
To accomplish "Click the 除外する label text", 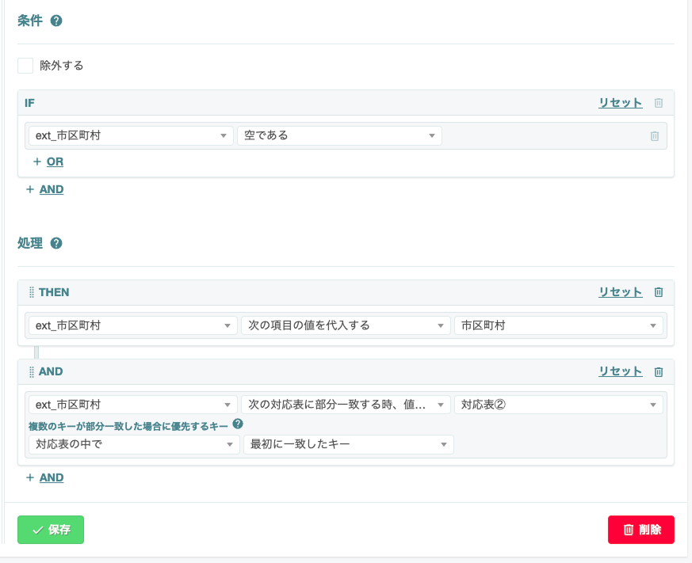I will pyautogui.click(x=61, y=66).
